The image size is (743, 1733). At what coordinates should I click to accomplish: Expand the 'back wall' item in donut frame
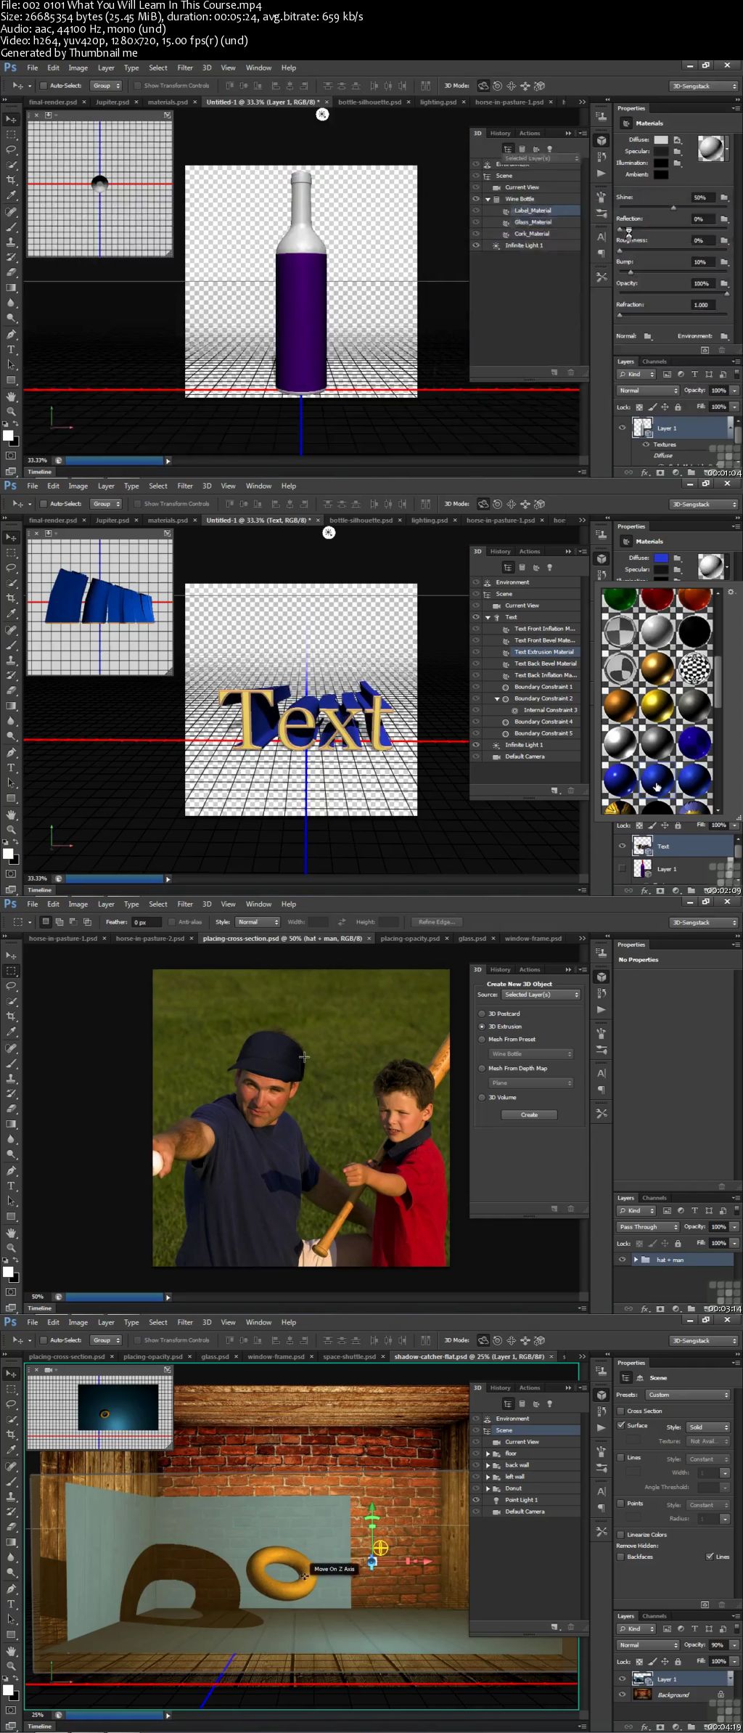(488, 1465)
